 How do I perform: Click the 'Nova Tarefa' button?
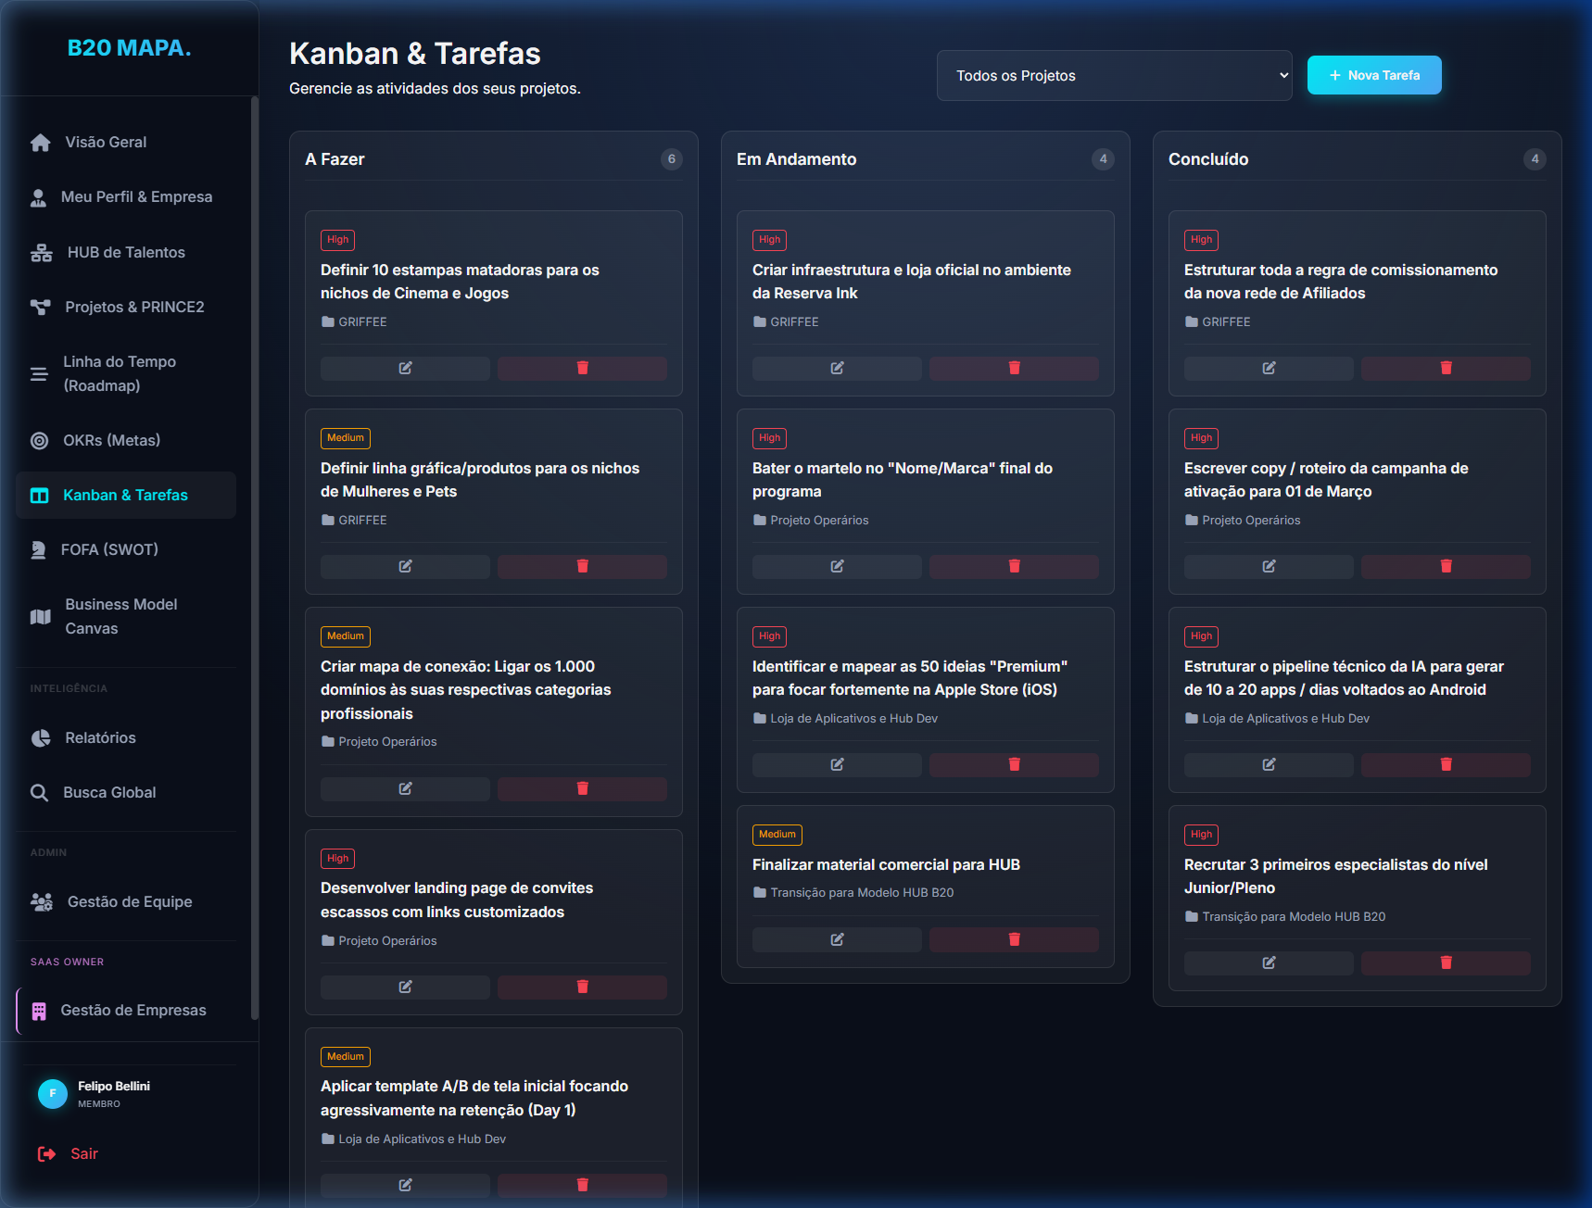pos(1374,75)
